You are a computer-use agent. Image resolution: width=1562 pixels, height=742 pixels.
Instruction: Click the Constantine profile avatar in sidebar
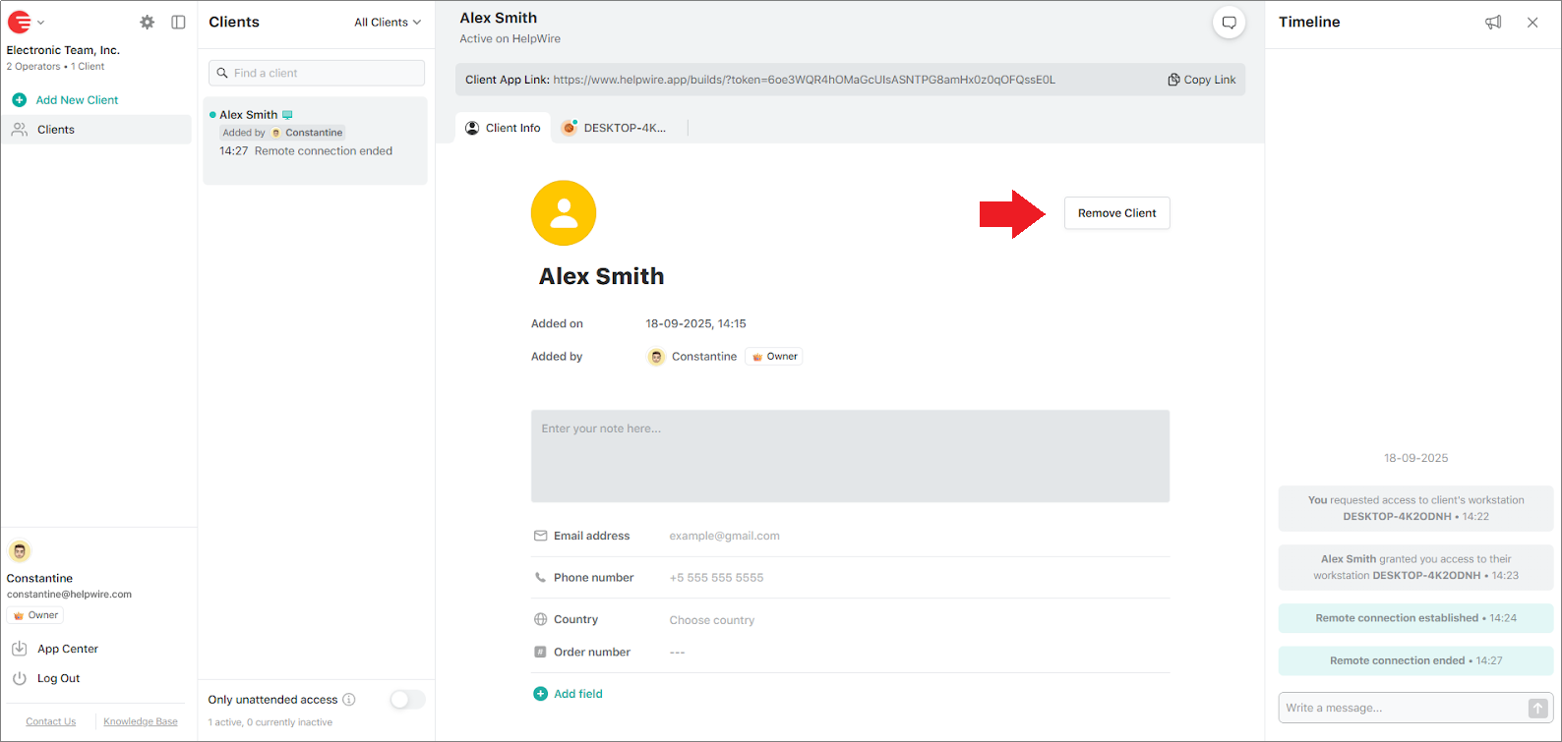[x=19, y=551]
